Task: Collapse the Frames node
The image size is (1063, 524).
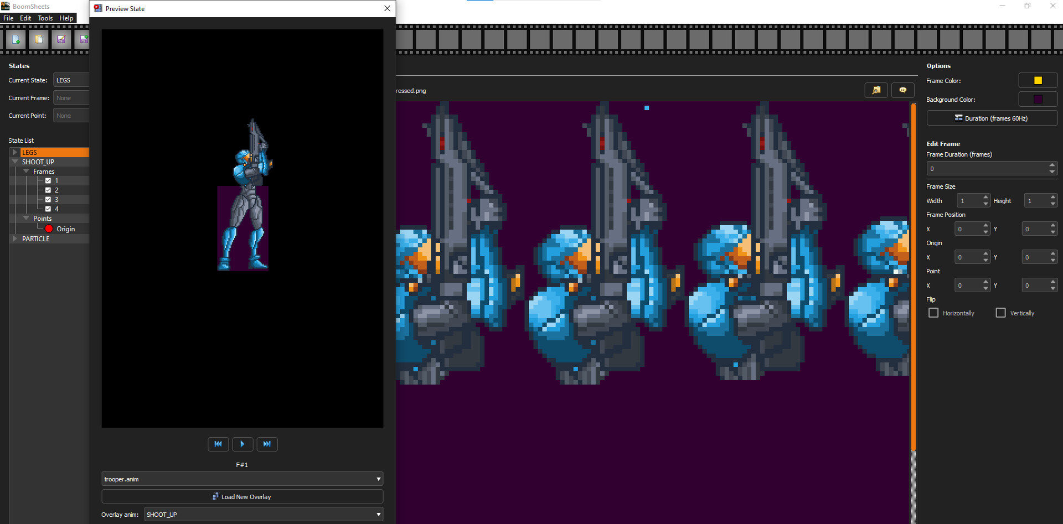Action: [x=26, y=172]
